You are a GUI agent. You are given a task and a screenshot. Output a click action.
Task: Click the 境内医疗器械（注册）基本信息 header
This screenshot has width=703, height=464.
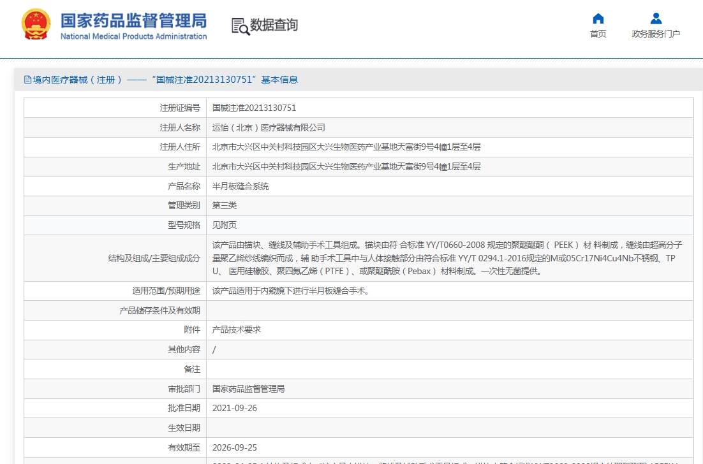pyautogui.click(x=161, y=80)
